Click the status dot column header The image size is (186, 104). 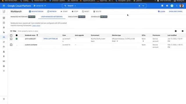point(17,35)
